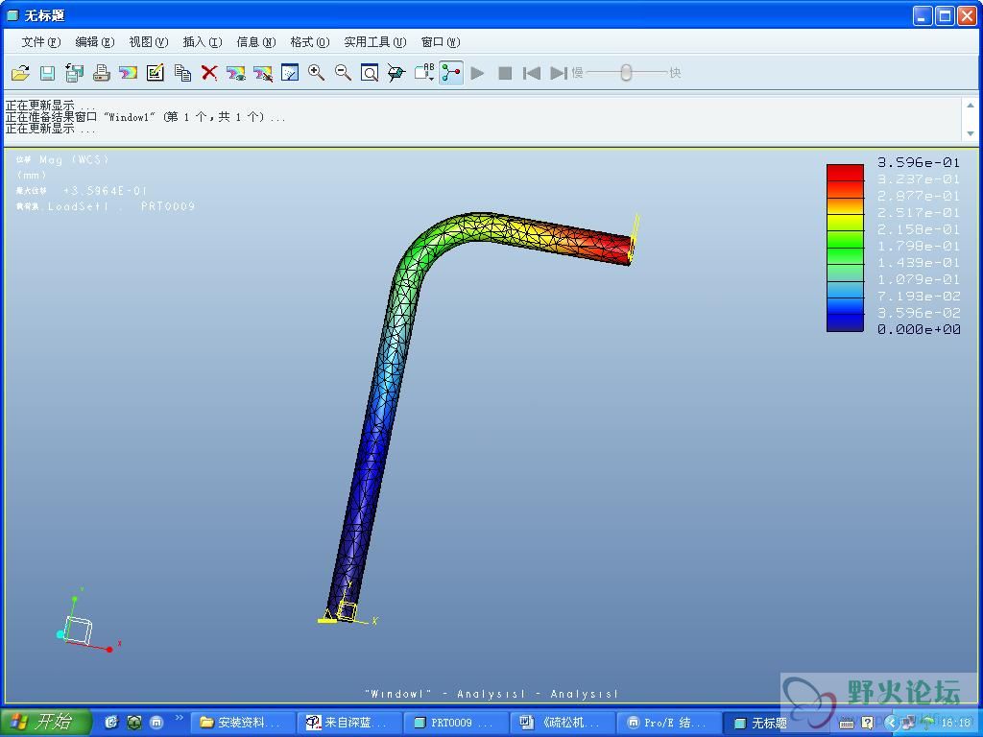Click the printer icon in toolbar
This screenshot has height=737, width=983.
tap(102, 73)
